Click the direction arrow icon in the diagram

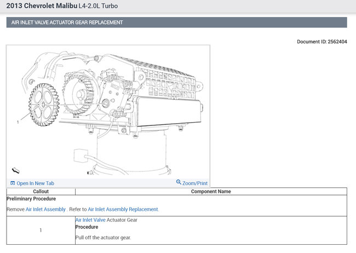click(16, 170)
